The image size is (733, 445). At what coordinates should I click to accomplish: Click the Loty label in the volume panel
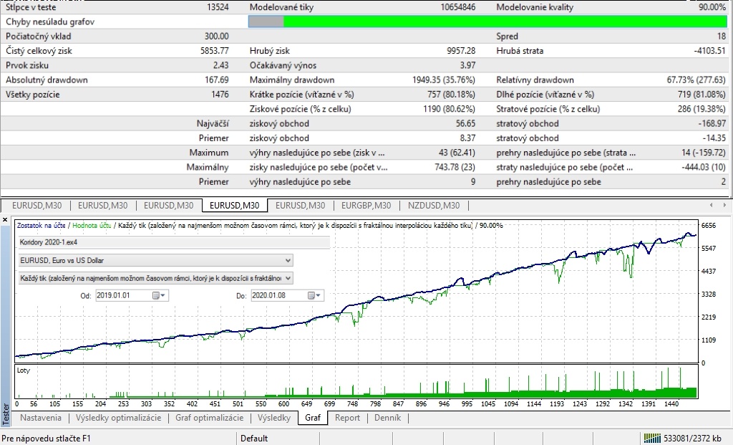point(24,370)
